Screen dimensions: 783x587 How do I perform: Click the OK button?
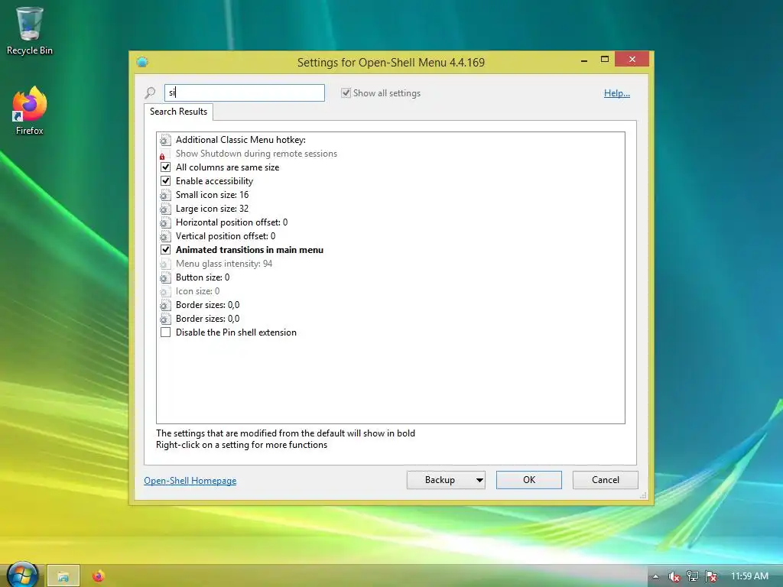(529, 480)
